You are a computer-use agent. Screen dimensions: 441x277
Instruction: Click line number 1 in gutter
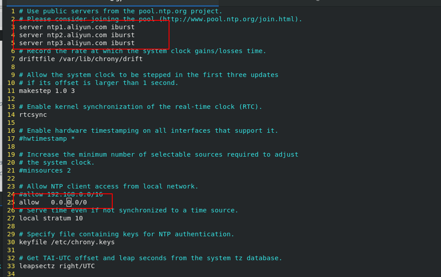pos(13,11)
